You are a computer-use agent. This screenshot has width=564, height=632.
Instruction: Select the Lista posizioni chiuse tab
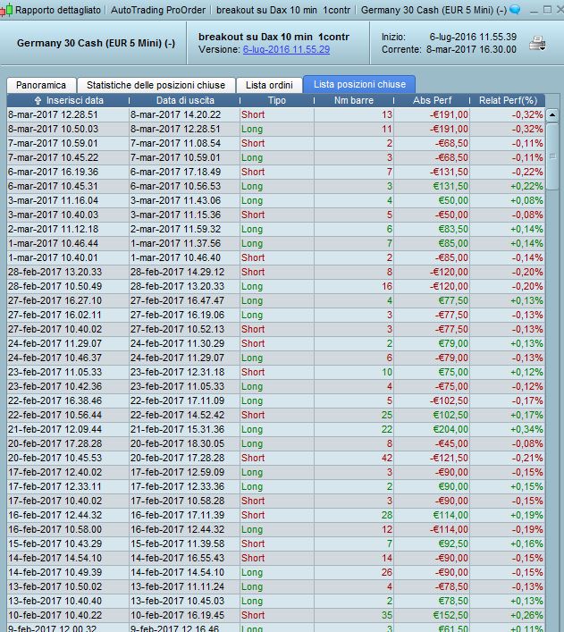point(359,84)
